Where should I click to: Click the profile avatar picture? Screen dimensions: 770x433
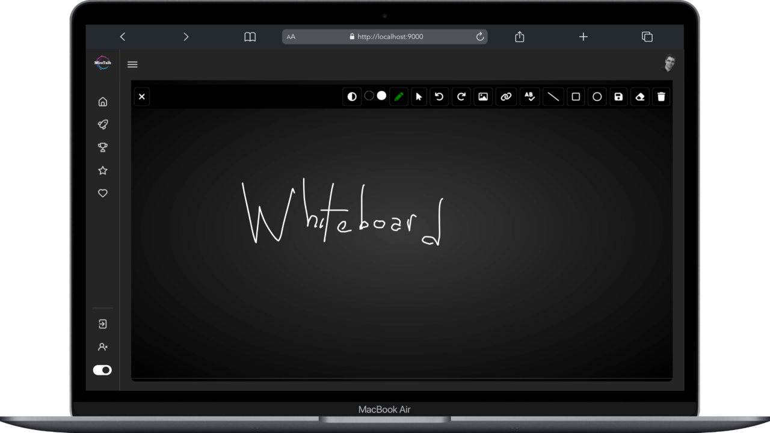click(669, 63)
